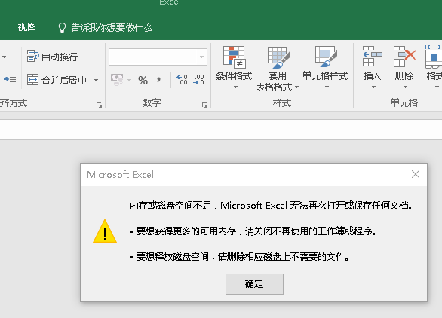
Task: Click the decrease decimal icon
Action: (198, 80)
